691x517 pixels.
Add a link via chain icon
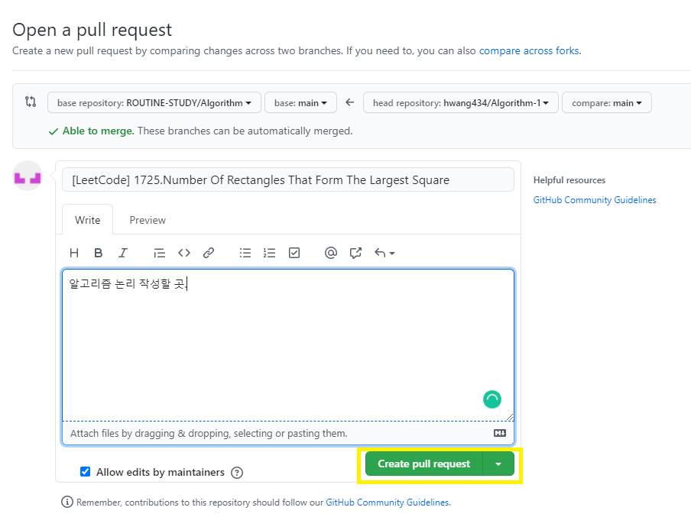coord(209,253)
